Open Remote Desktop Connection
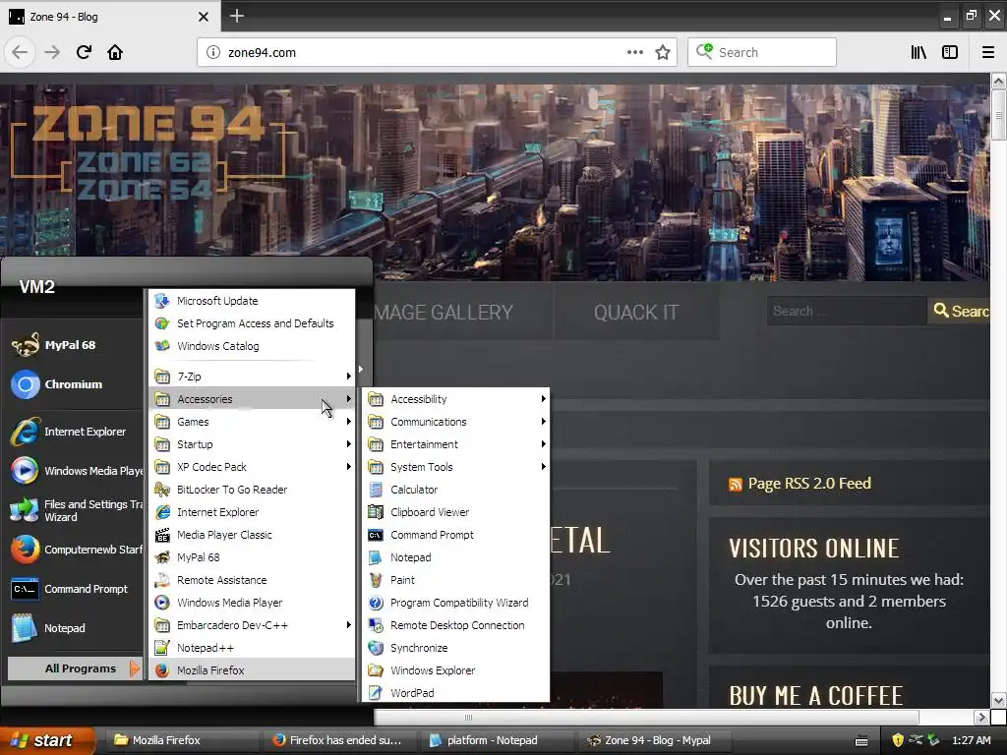This screenshot has width=1007, height=755. click(x=455, y=624)
